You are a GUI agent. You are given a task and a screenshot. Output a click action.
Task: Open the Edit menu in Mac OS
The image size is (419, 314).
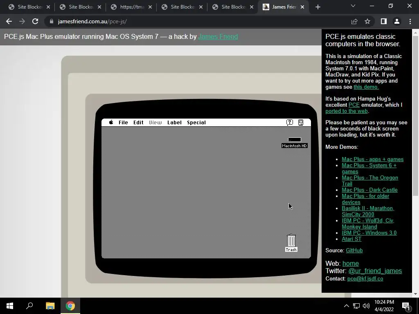[138, 122]
